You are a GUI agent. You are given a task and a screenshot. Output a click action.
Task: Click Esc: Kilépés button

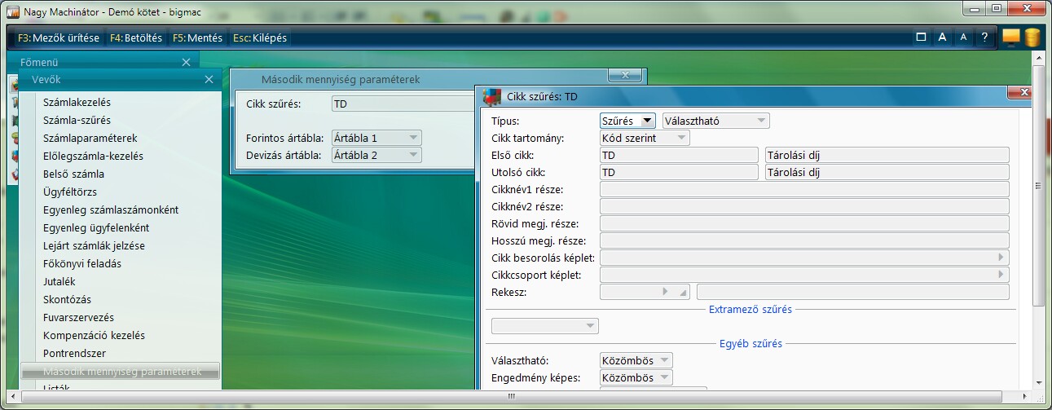(x=259, y=37)
